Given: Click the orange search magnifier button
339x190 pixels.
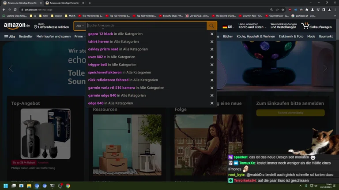Looking at the screenshot, I should coord(211,26).
